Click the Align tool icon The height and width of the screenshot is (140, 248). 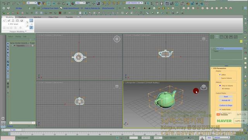[152, 3]
